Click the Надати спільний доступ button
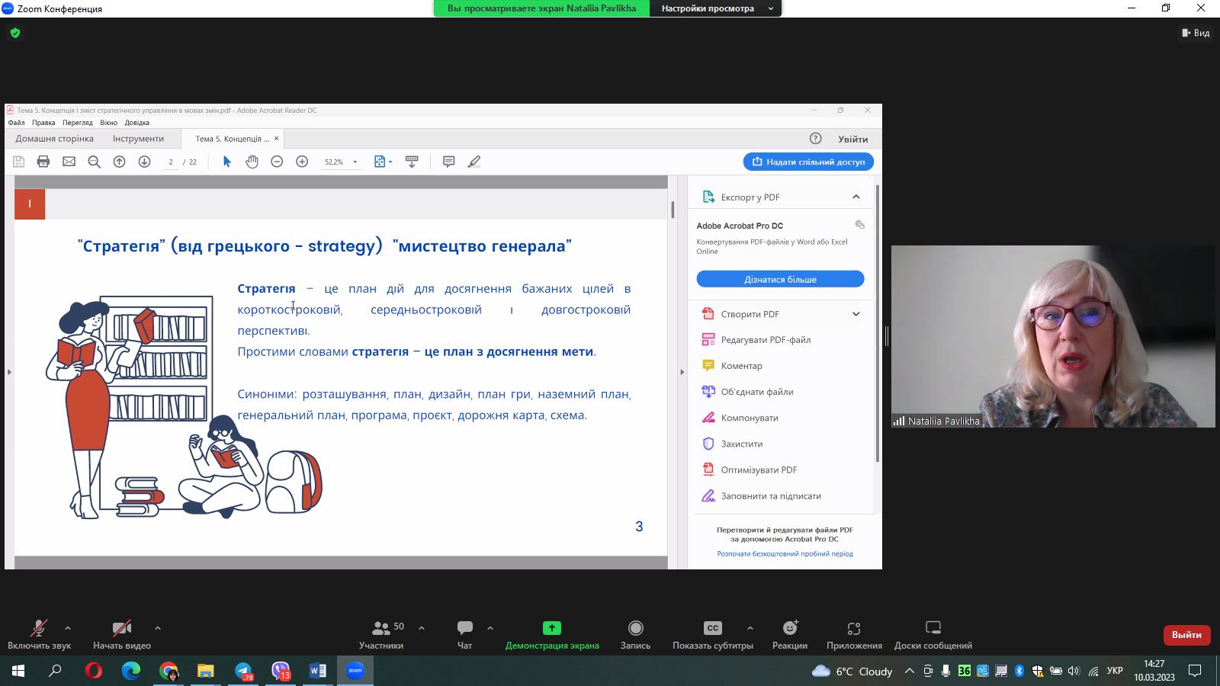 tap(808, 162)
